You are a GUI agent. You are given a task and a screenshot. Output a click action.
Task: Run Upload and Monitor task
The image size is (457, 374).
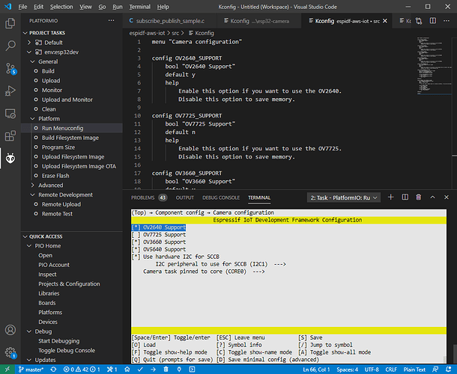pos(67,99)
